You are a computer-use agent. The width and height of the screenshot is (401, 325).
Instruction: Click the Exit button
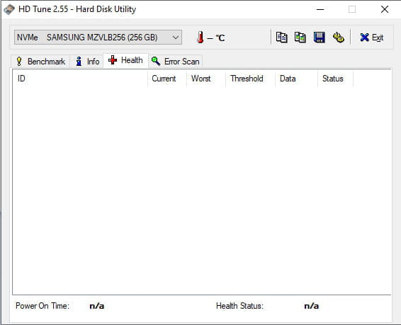pyautogui.click(x=371, y=38)
